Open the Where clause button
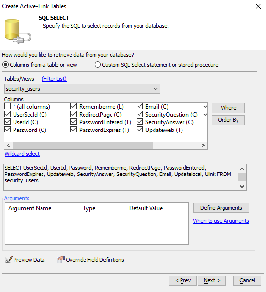Viewport: 266px width, 292px height. (228, 108)
